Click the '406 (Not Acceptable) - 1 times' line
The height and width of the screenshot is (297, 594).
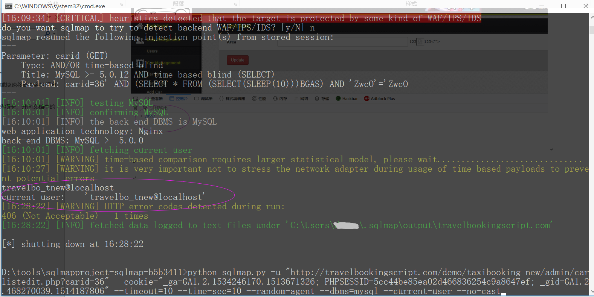tap(75, 216)
